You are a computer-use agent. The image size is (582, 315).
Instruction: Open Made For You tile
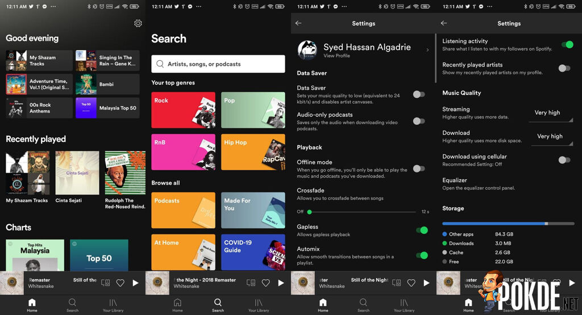[253, 210]
